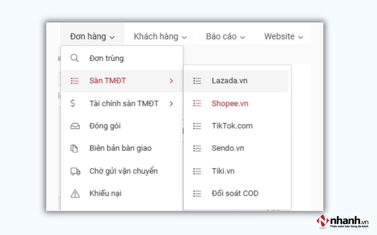Select the red list icon next to Sàn TMĐT

click(x=75, y=81)
